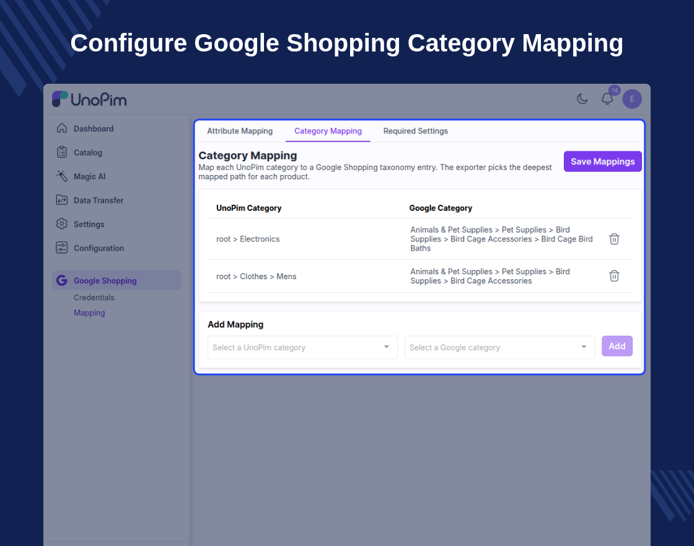Click Google category text in Clothes > Mens row
The image size is (694, 546).
pyautogui.click(x=490, y=276)
